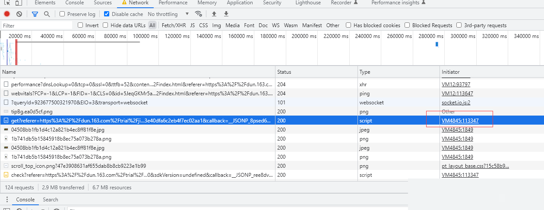Click into the Filter text field
Image resolution: width=544 pixels, height=210 pixels.
point(37,26)
